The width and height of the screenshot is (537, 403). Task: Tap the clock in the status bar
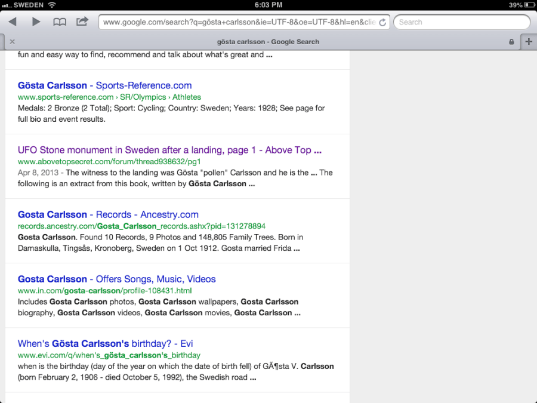point(268,5)
